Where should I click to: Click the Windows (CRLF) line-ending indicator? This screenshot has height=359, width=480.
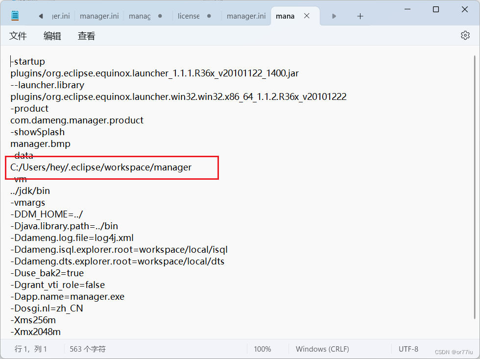tap(322, 349)
